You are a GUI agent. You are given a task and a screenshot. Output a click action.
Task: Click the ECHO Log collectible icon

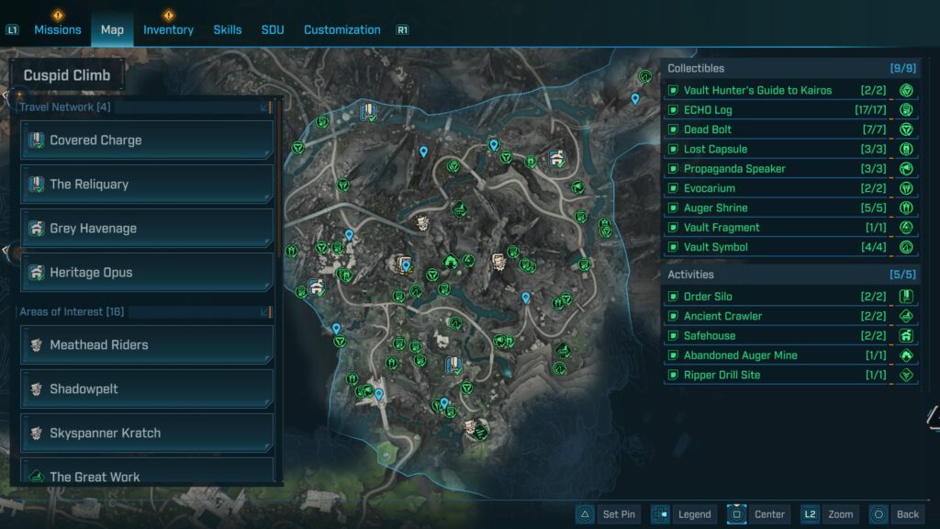906,110
